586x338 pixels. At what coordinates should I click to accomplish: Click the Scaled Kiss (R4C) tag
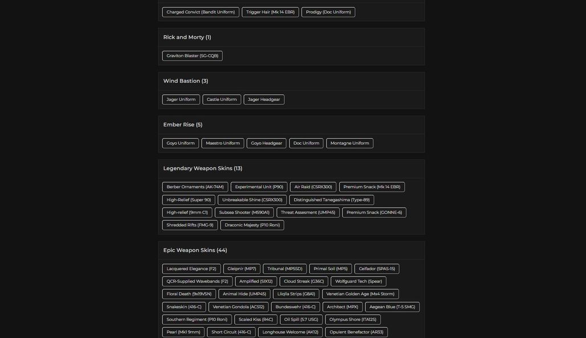click(256, 320)
